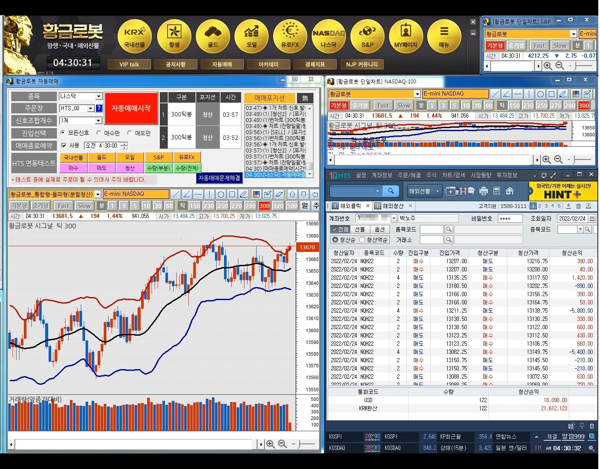The width and height of the screenshot is (600, 469).
Task: Open the 골드 gold coin icon
Action: (212, 36)
